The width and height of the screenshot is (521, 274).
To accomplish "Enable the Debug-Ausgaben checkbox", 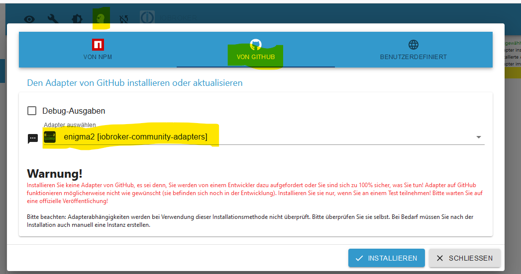I will coord(32,111).
